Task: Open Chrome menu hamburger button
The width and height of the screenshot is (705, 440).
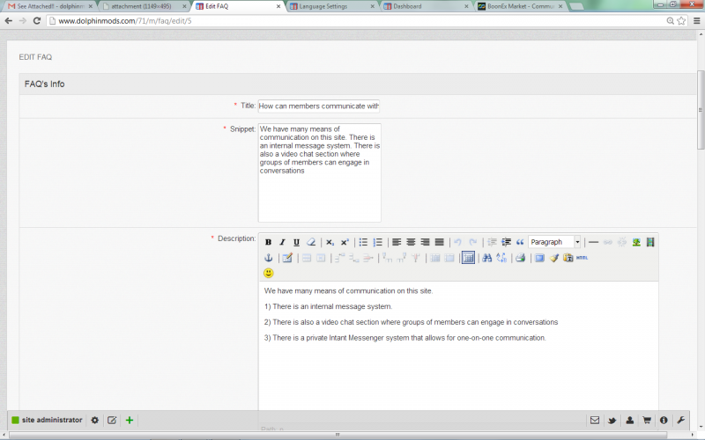Action: click(x=696, y=20)
